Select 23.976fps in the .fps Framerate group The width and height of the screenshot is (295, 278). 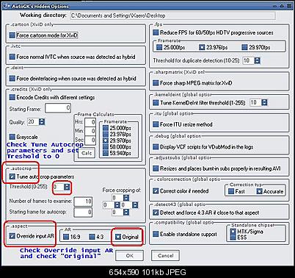[x=202, y=47]
